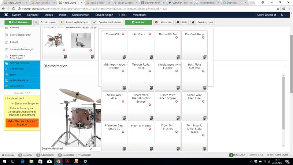Click the green Speichern button

(138, 22)
